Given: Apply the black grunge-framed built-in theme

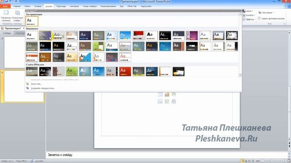Looking at the screenshot, I should (x=232, y=35).
